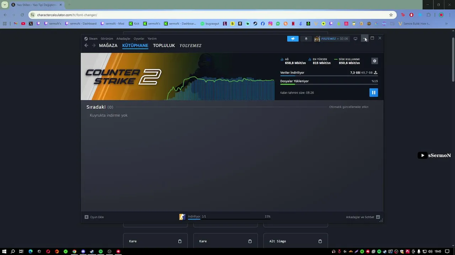Open the YouTube bookmark icon
The height and width of the screenshot is (255, 455).
pyautogui.click(x=23, y=24)
